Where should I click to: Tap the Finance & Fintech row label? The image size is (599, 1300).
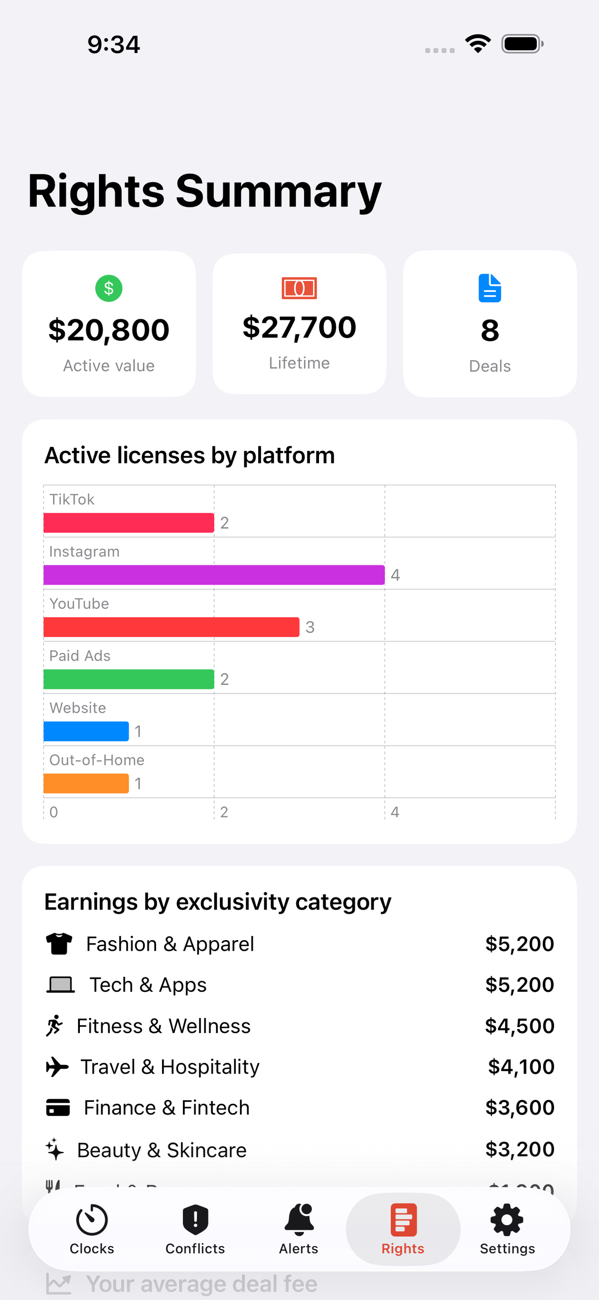tap(167, 1108)
